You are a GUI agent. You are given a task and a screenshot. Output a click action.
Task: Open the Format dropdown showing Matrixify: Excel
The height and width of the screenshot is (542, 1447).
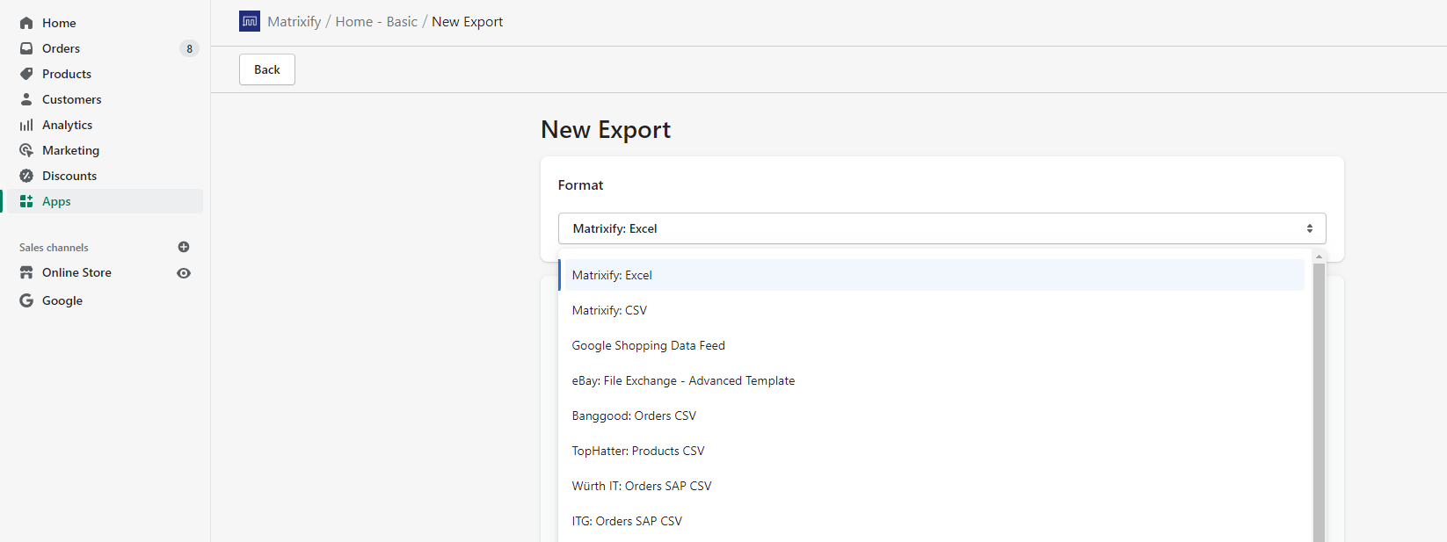pyautogui.click(x=942, y=228)
